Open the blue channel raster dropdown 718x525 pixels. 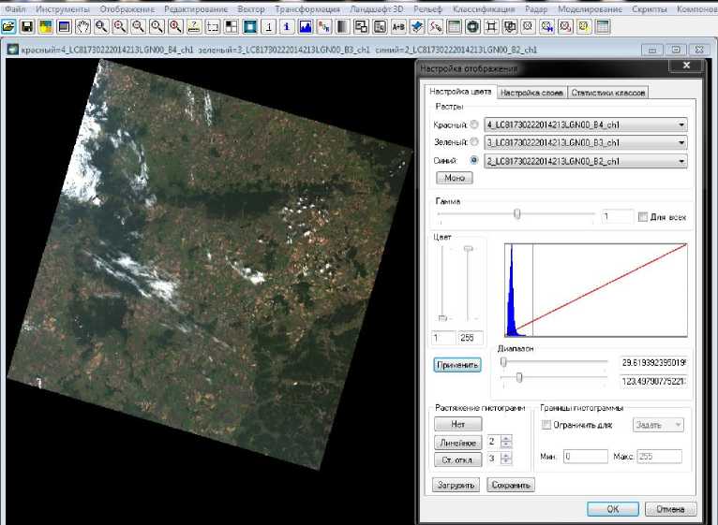coord(681,162)
